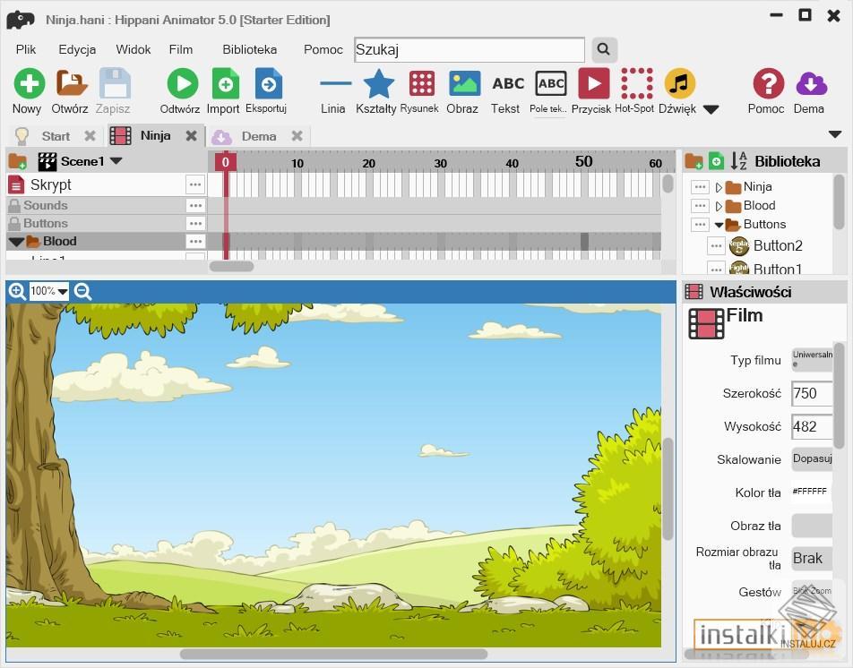Collapse the Blood layer in the timeline
The width and height of the screenshot is (853, 668).
(15, 241)
